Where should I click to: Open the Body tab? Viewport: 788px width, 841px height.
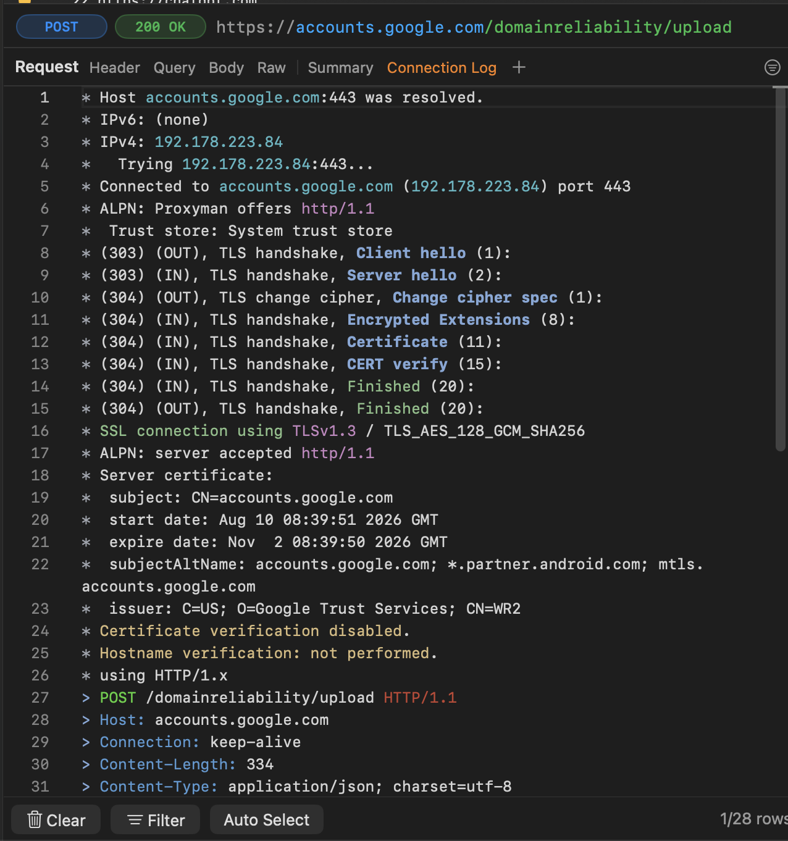point(226,68)
